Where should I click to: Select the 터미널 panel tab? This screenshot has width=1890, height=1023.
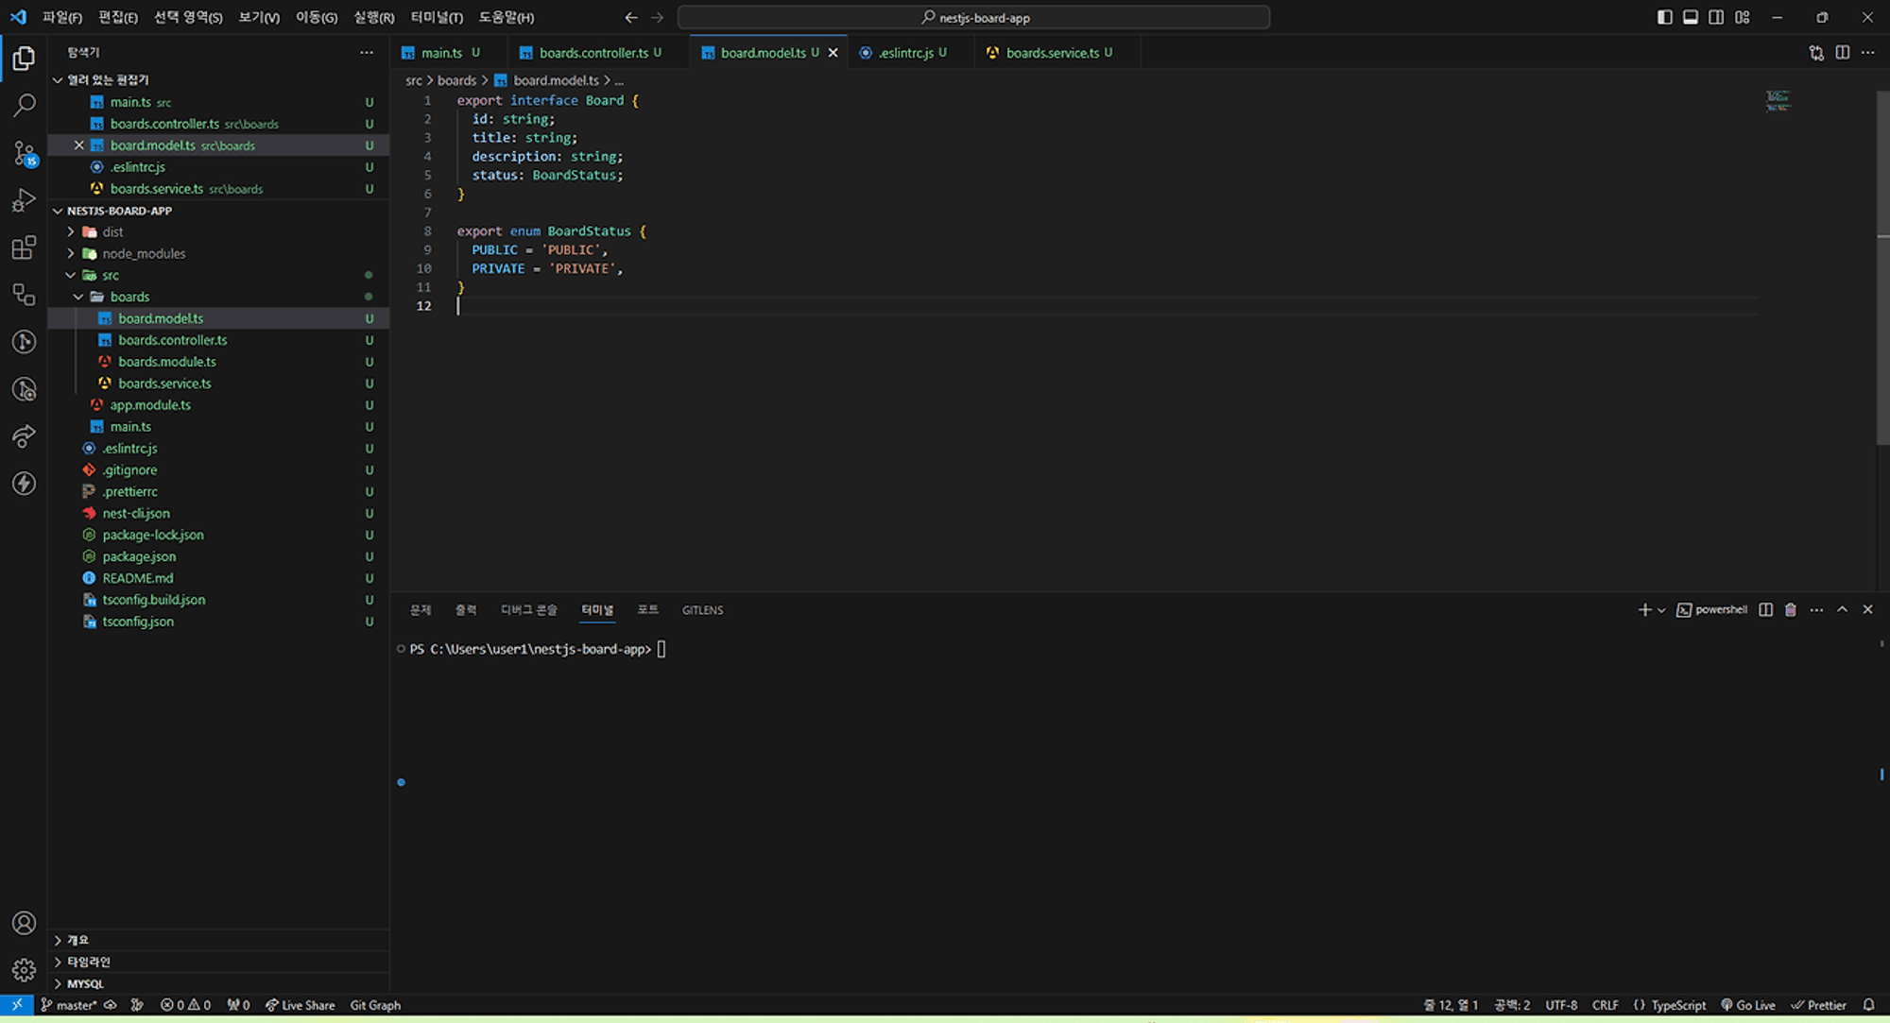pyautogui.click(x=597, y=610)
